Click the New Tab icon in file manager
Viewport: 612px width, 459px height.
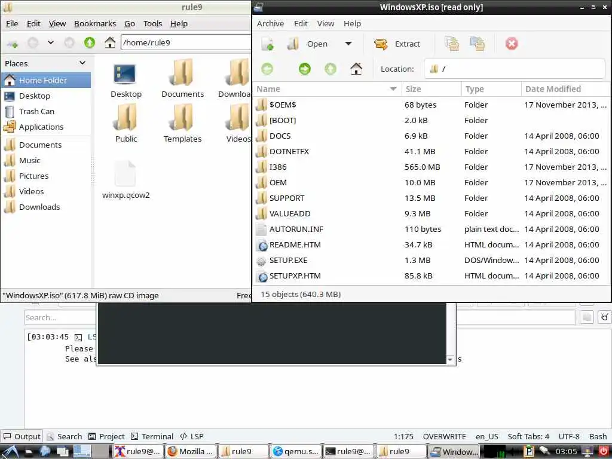pos(13,43)
